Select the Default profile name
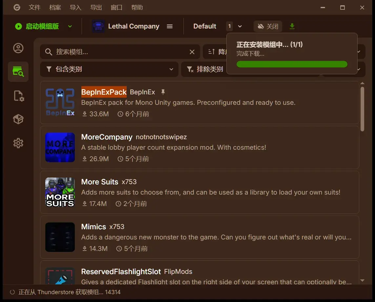 [x=205, y=26]
